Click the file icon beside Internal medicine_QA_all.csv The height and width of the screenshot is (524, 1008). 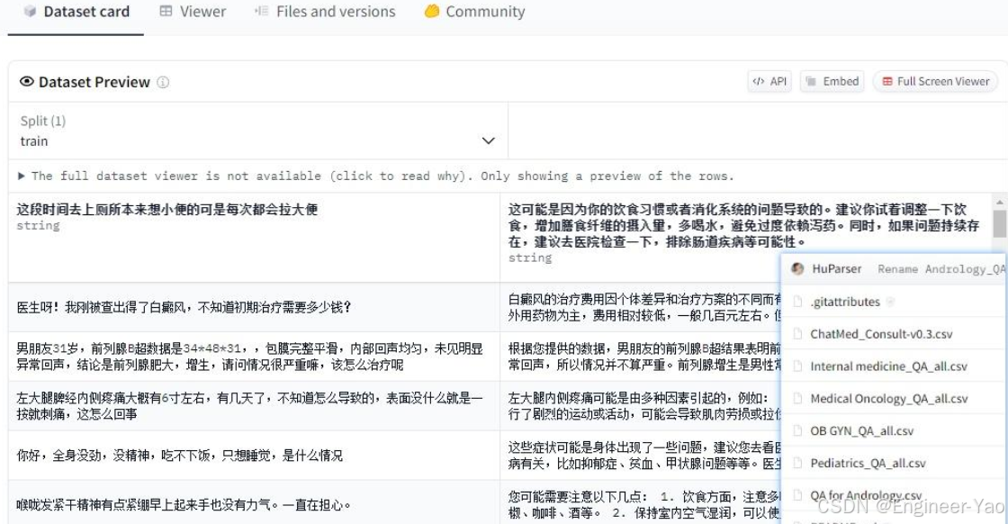click(x=797, y=366)
